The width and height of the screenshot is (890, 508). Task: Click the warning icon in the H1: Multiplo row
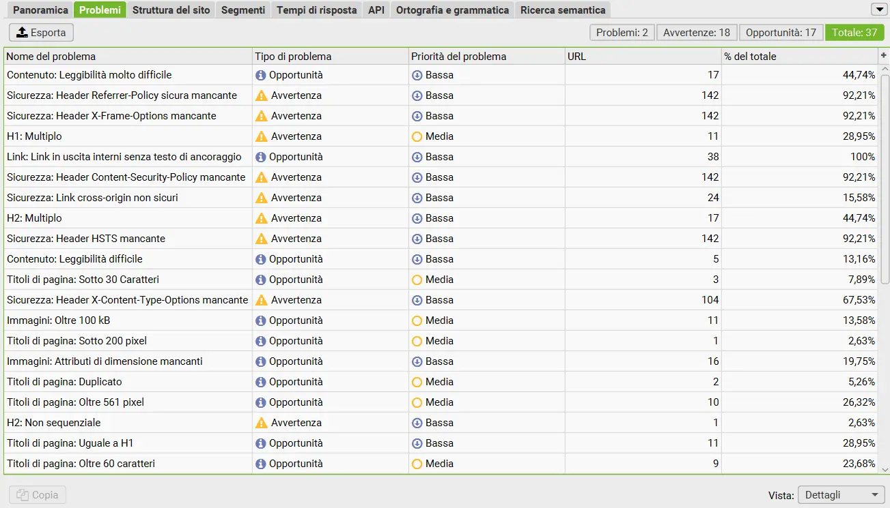(262, 136)
